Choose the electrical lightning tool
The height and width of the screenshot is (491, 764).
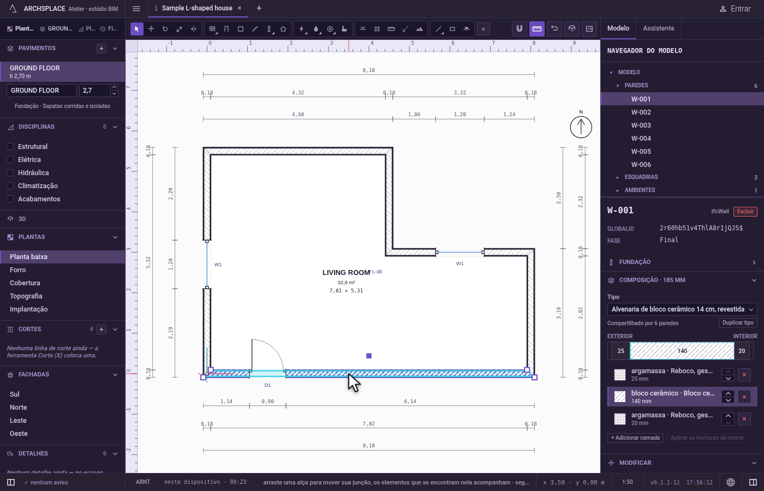[x=302, y=29]
